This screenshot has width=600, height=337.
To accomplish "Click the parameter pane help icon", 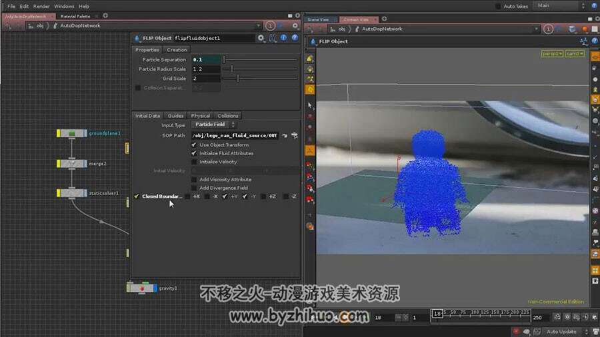I will (295, 37).
